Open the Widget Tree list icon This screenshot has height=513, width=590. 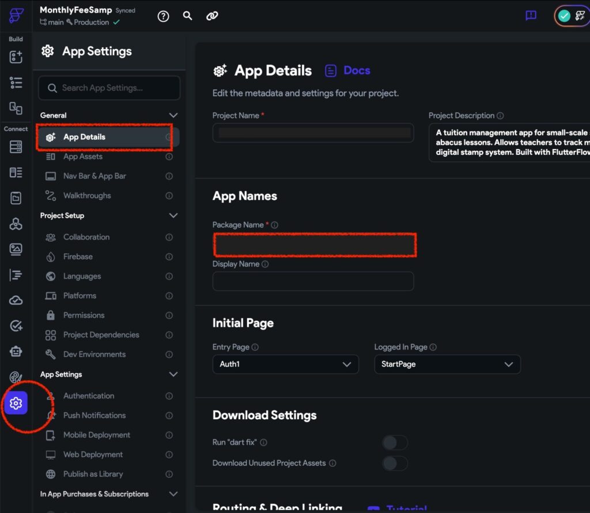tap(16, 83)
